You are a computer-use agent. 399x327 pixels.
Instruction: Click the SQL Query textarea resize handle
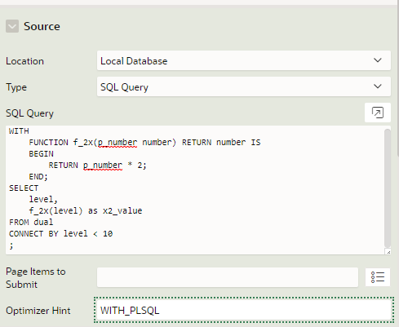pos(388,252)
